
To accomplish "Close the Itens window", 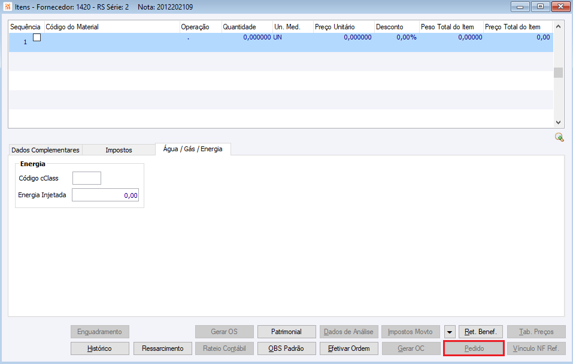I will [561, 7].
